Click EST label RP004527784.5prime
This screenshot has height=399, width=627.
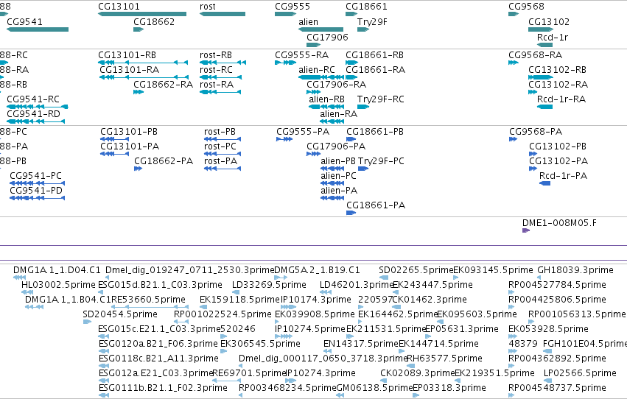(557, 285)
